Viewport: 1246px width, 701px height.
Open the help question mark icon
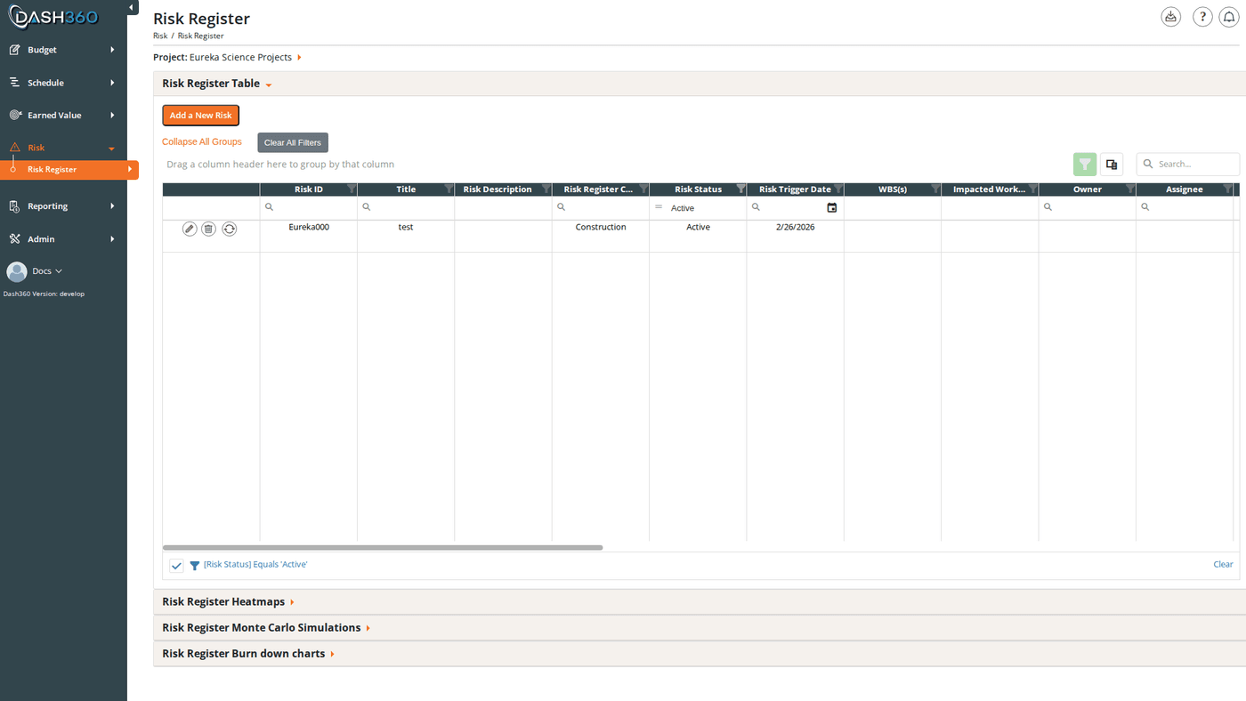[1201, 16]
